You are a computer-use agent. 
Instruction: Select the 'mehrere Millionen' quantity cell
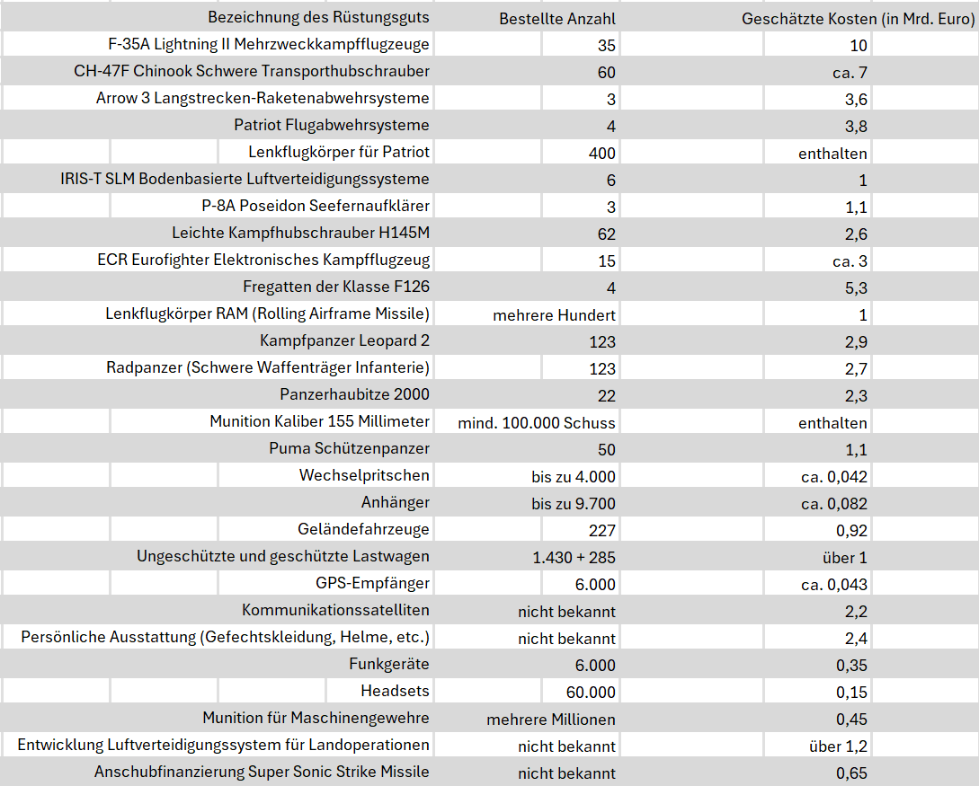(x=551, y=720)
